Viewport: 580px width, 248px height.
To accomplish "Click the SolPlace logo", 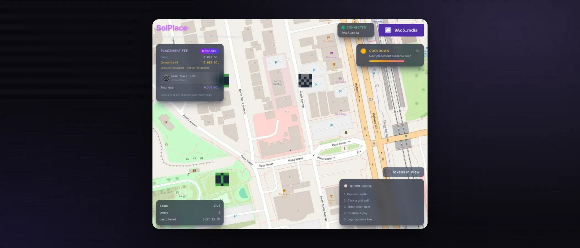I will [x=172, y=28].
